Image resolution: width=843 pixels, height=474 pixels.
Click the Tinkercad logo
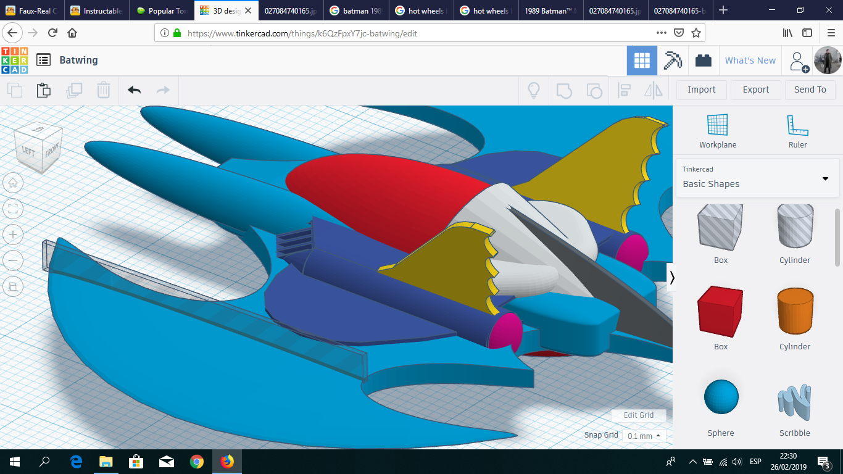click(x=15, y=60)
